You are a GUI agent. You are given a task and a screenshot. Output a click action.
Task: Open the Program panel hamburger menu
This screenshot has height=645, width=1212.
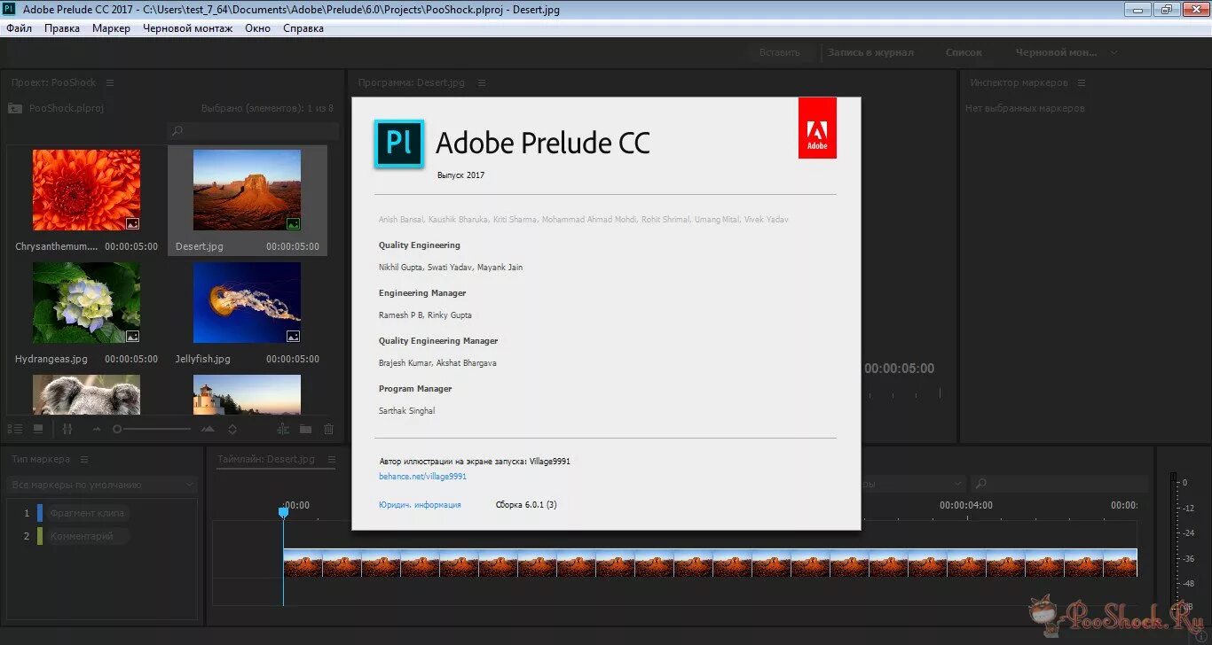pos(482,82)
